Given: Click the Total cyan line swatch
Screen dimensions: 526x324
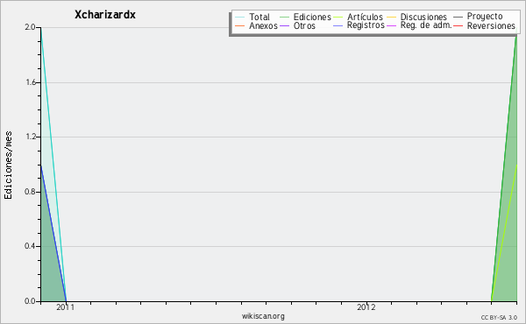Looking at the screenshot, I should coord(240,18).
